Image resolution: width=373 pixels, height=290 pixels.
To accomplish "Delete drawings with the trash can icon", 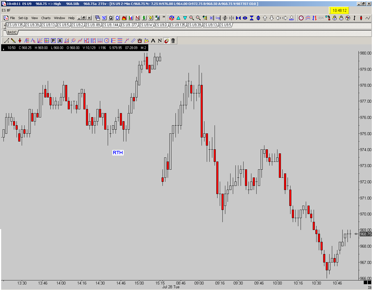I will [173, 41].
